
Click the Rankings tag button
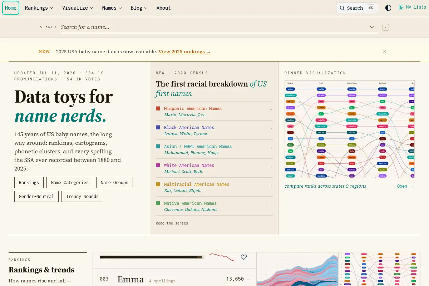coord(29,182)
